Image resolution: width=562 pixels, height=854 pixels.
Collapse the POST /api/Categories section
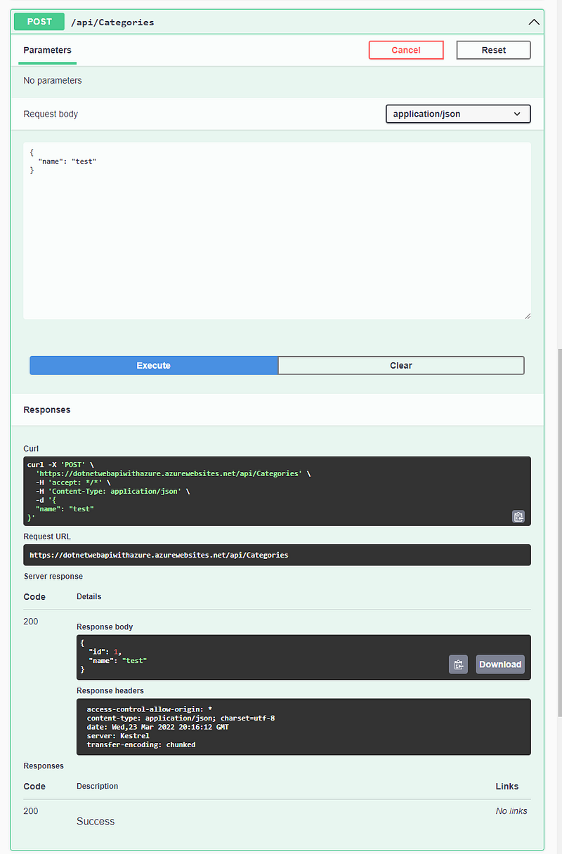(x=535, y=22)
